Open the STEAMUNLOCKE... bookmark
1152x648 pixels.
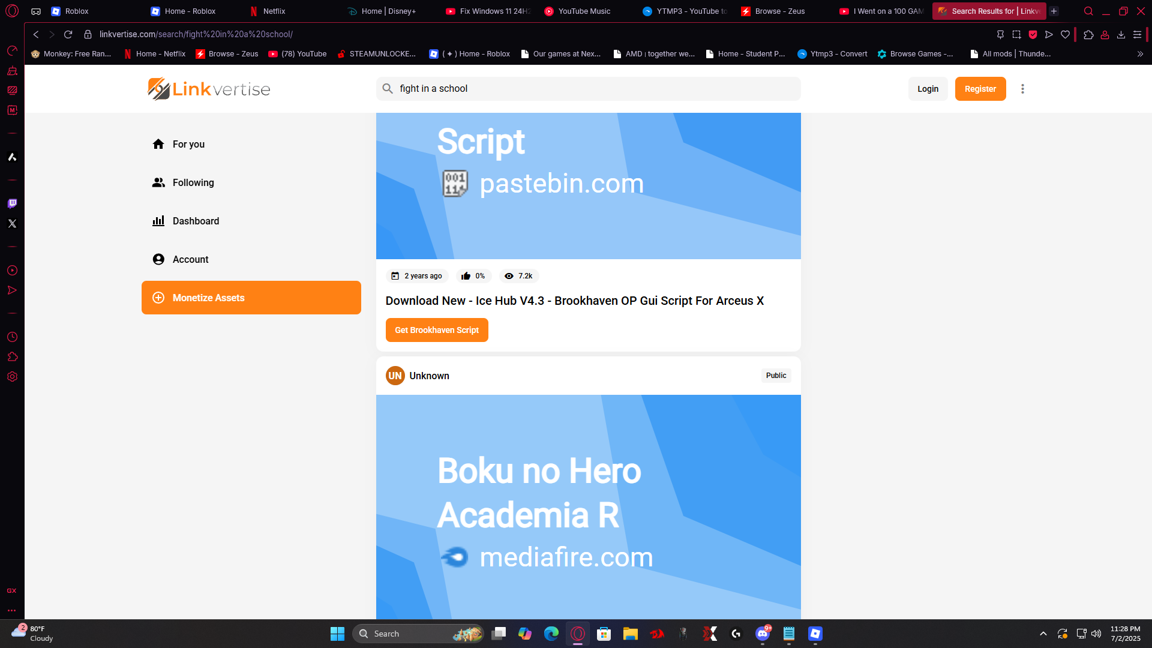click(376, 54)
